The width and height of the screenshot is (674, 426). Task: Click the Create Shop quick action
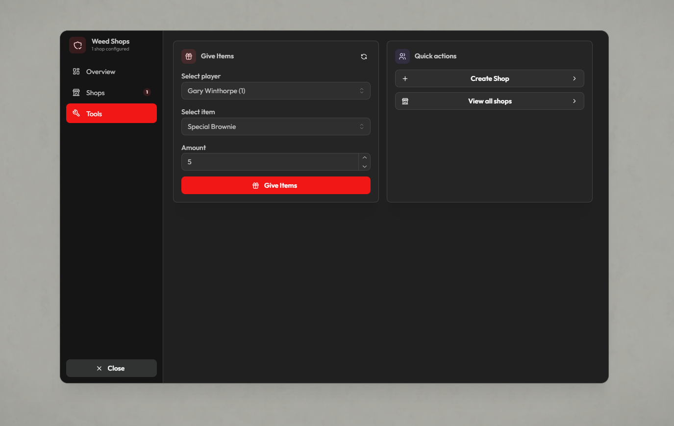coord(490,78)
